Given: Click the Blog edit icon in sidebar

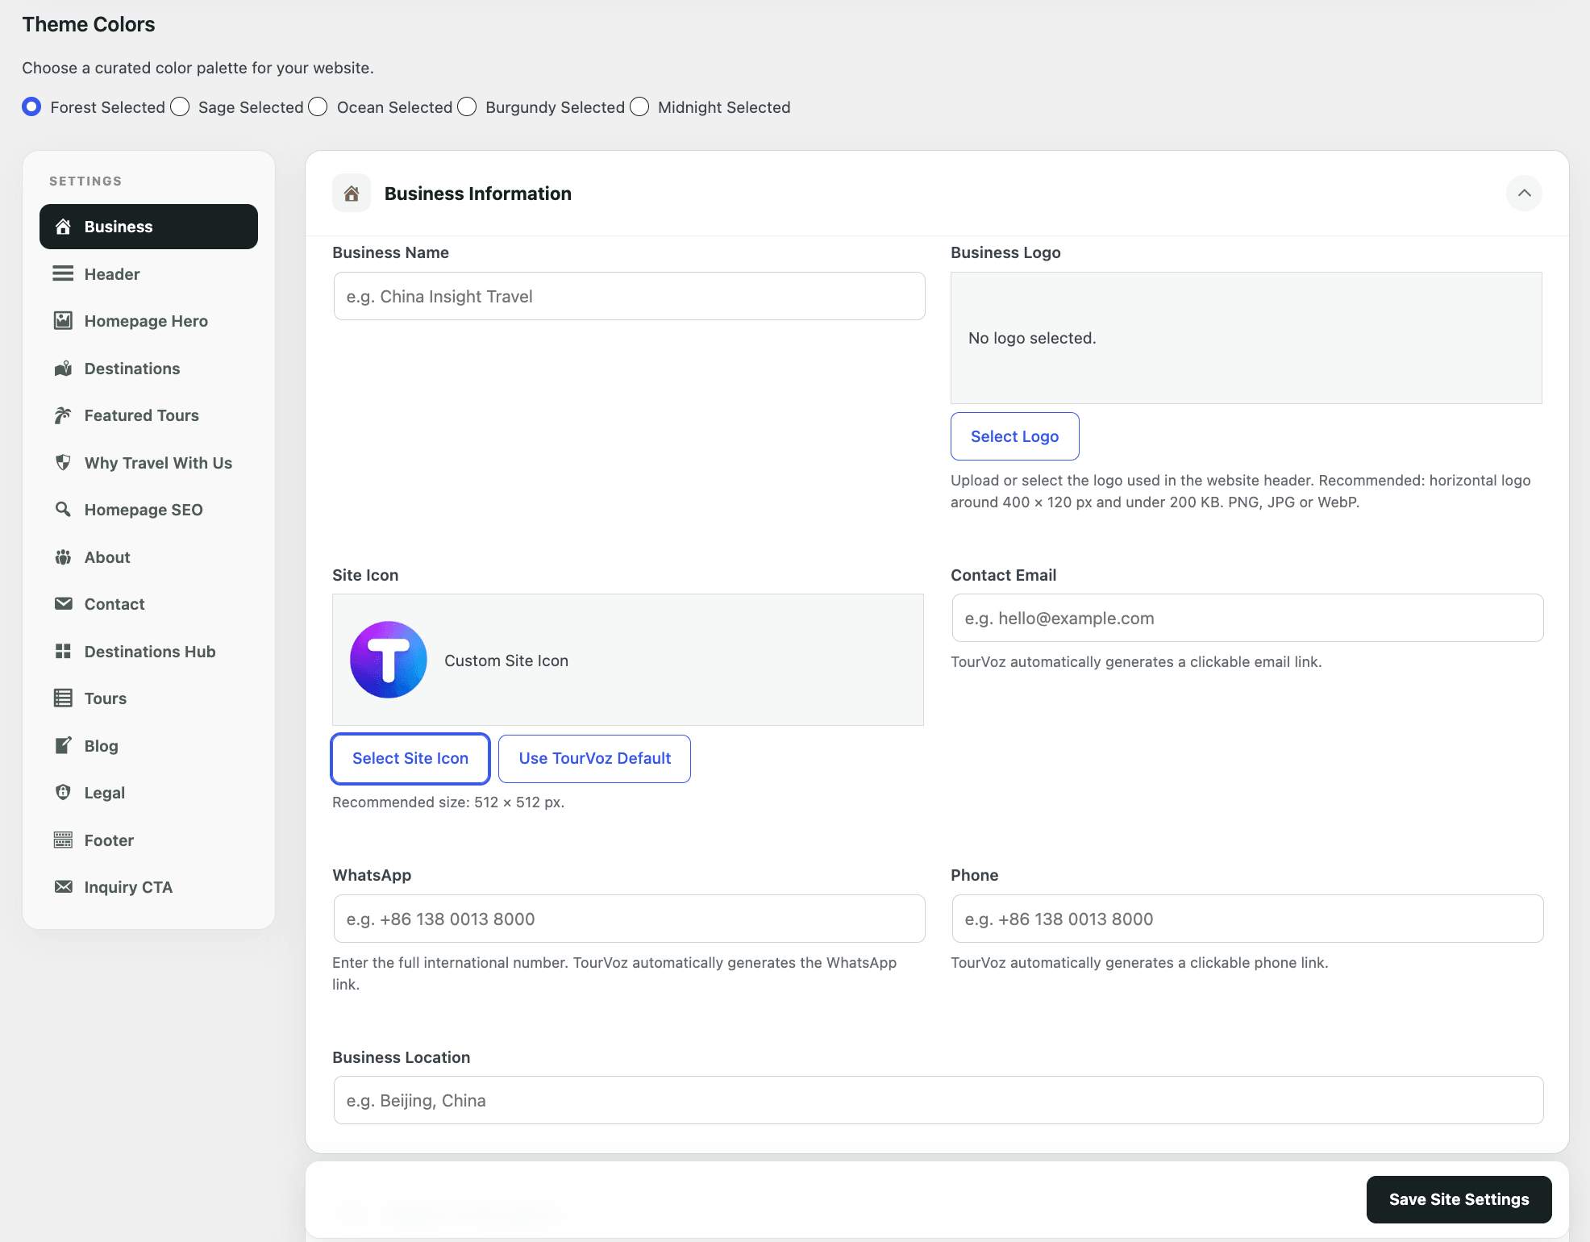Looking at the screenshot, I should (x=63, y=745).
